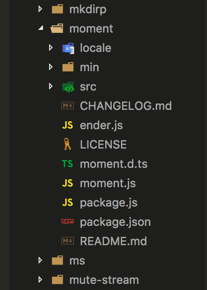Click the green src code folder icon

coord(68,87)
